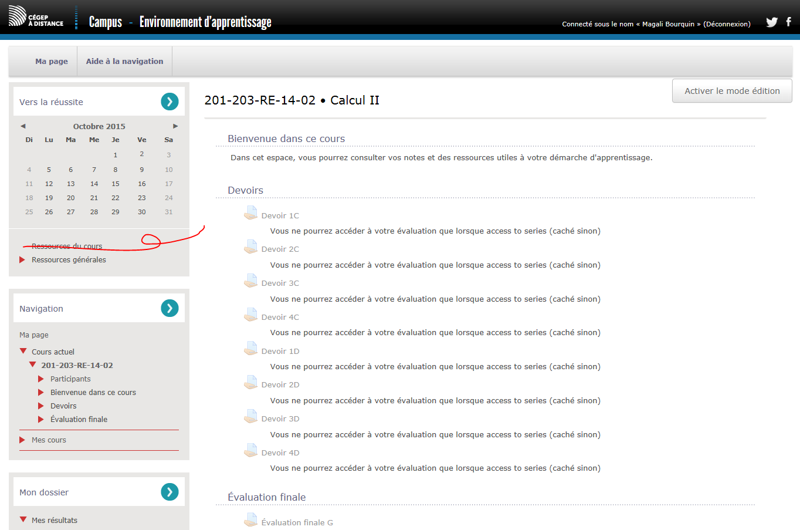Click the Mon dossier arrow icon
Screen dimensions: 800x530
[170, 492]
